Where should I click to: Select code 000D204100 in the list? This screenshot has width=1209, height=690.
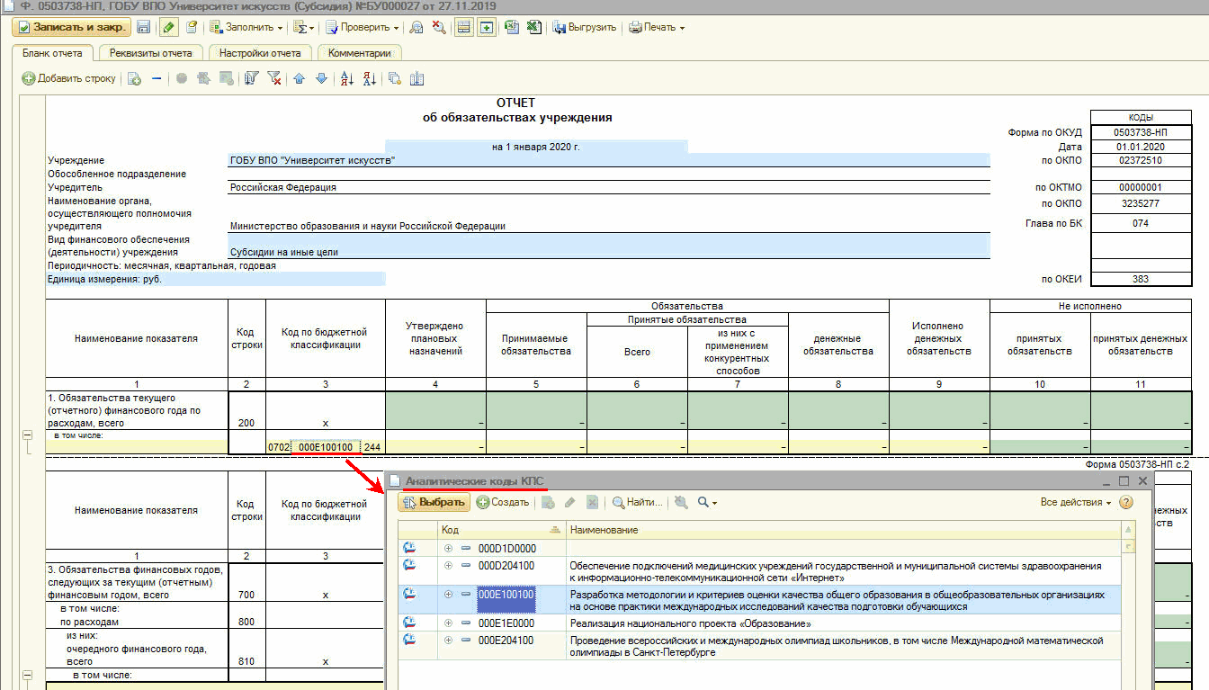click(506, 566)
